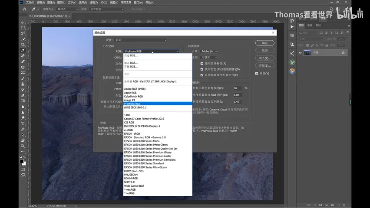
Task: Toggle the layer filter on/off switch
Action: pos(348,32)
